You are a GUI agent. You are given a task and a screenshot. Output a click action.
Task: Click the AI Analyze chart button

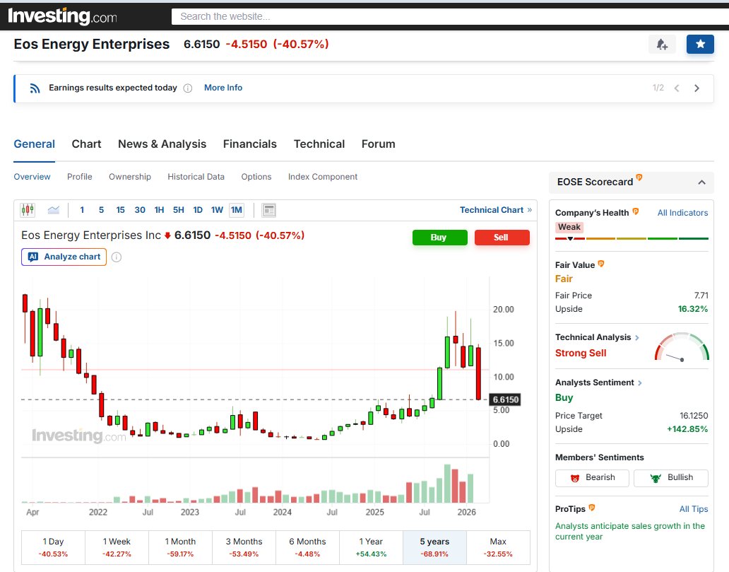tap(64, 257)
